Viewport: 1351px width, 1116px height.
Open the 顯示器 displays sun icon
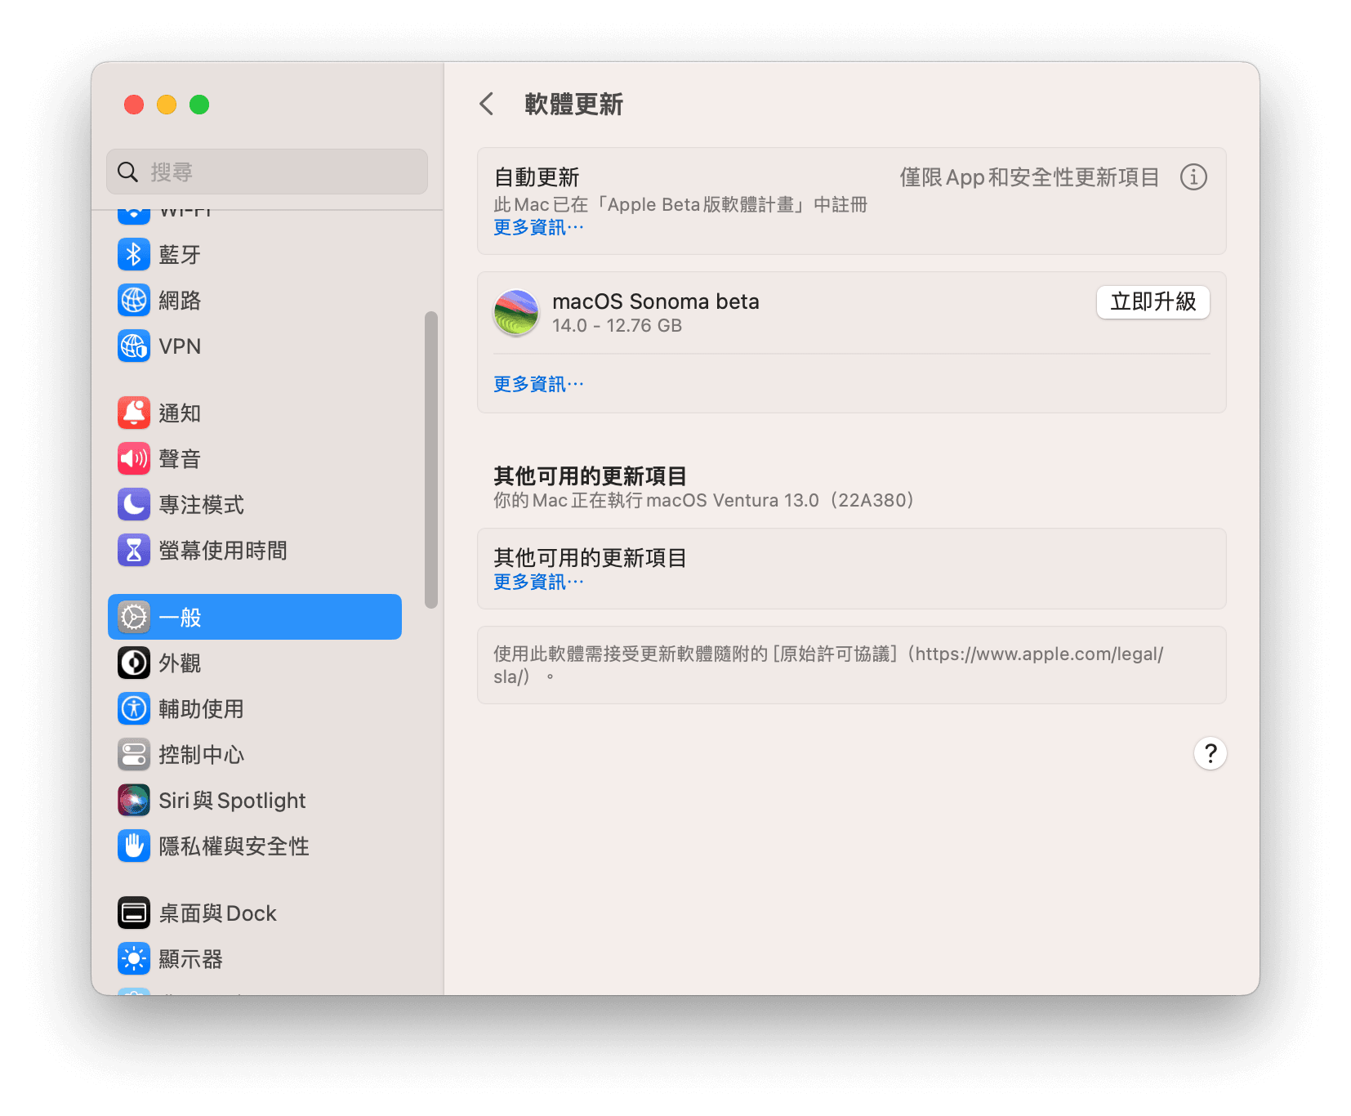(134, 958)
